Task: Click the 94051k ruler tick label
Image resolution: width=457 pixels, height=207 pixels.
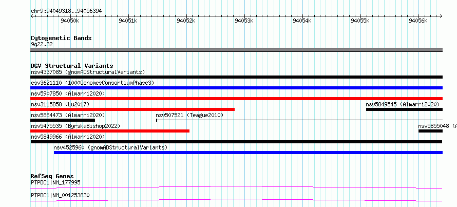Action: tap(128, 21)
